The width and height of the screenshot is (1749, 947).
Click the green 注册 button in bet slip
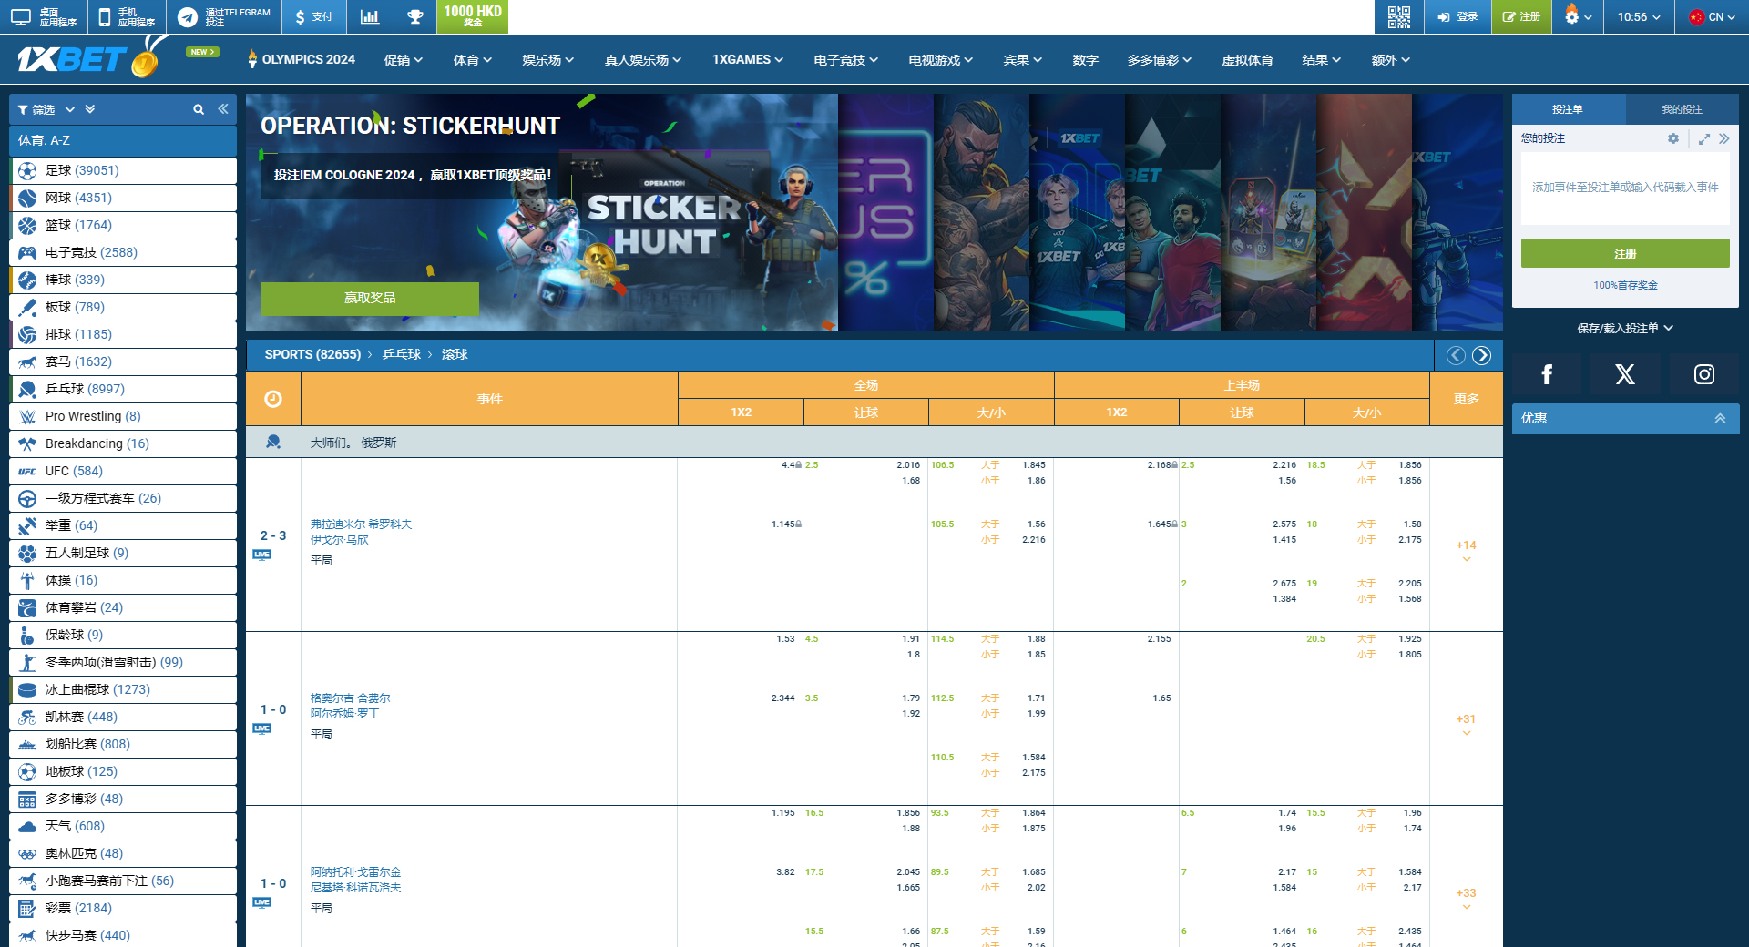click(x=1625, y=253)
